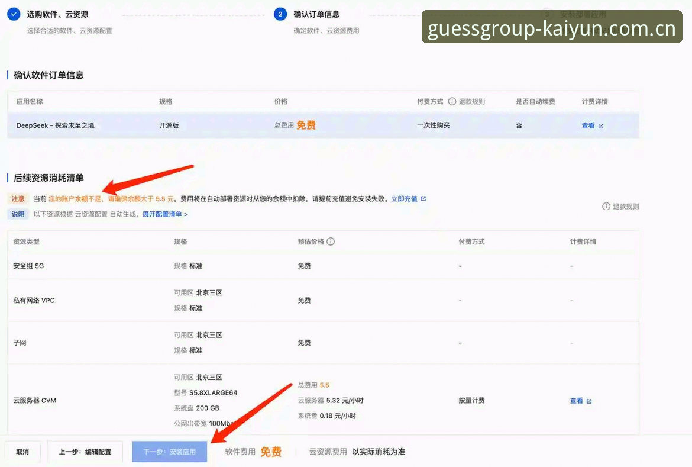Click 退款规则 link in software order header

(472, 102)
